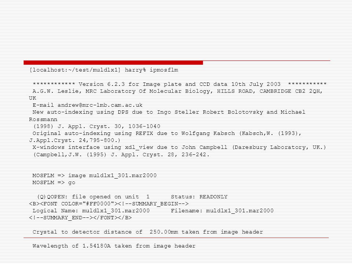The width and height of the screenshot is (352, 264).
Task: Click the shell prompt line with ipmosflm
Action: [x=104, y=70]
